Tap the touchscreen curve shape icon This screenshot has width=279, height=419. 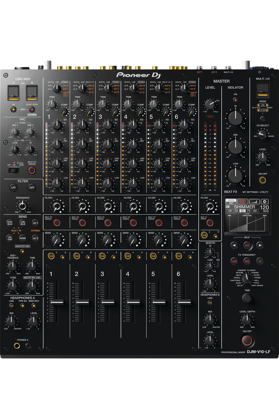click(254, 201)
